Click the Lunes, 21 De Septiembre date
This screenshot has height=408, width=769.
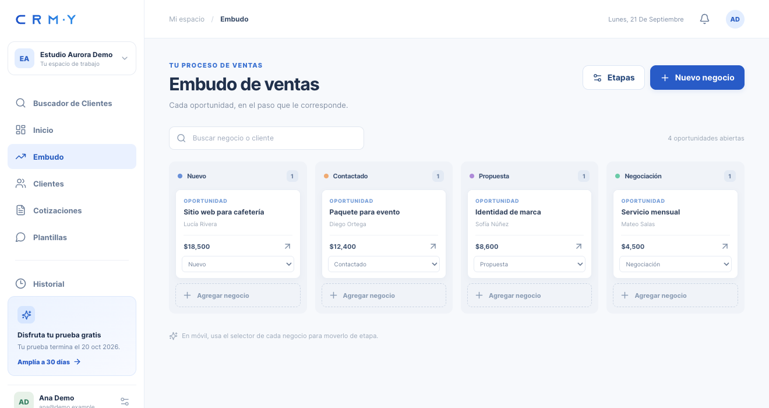646,19
